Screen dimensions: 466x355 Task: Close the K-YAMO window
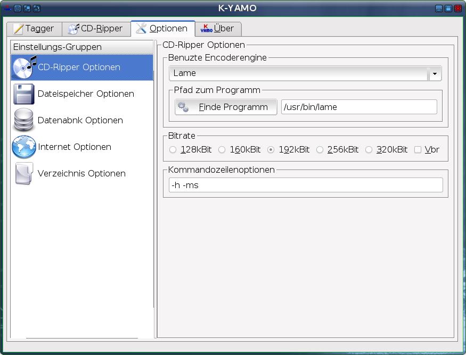coord(458,9)
